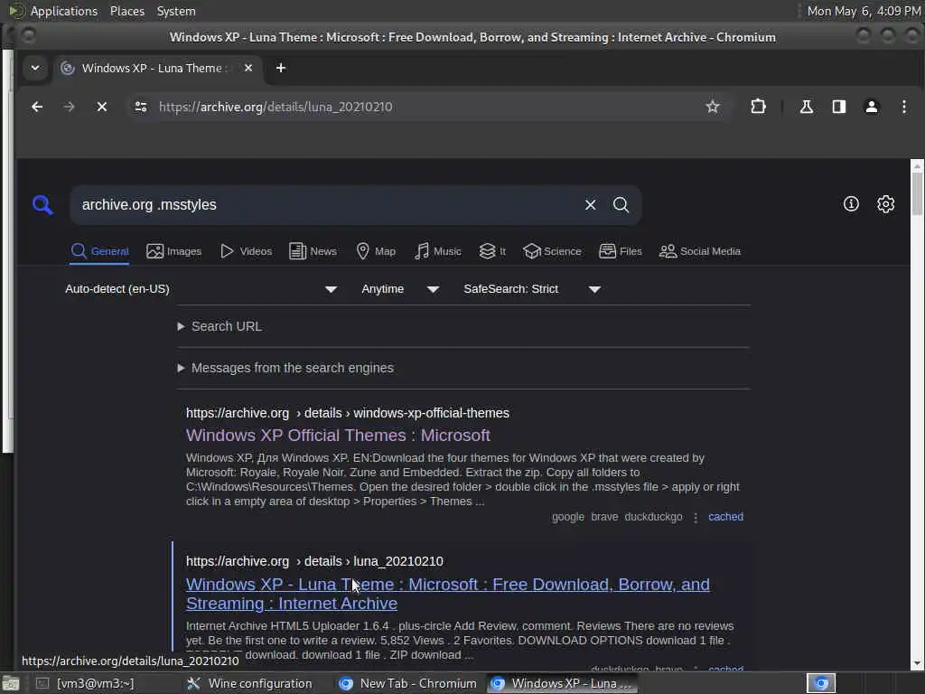Image resolution: width=925 pixels, height=694 pixels.
Task: Open Chromium three-dot menu
Action: point(903,107)
